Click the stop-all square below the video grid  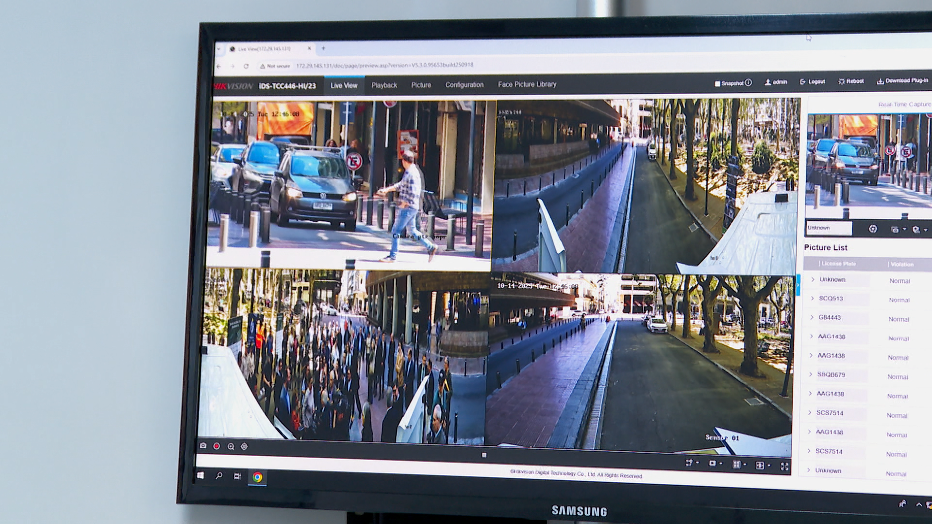coord(484,455)
